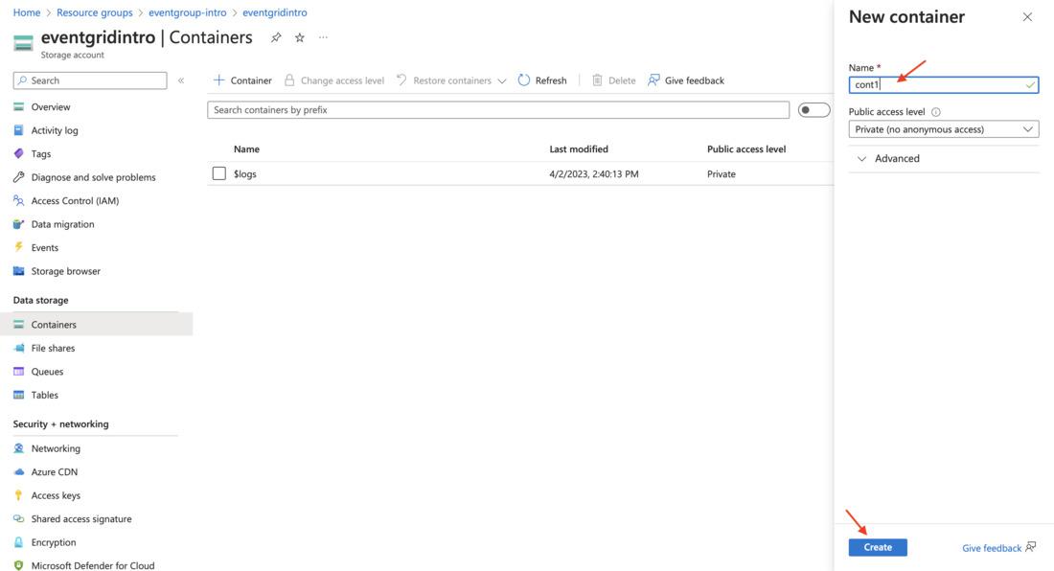The image size is (1054, 571).
Task: Click the '4/2/2023, 2:40:13 PM' cell
Action: pos(593,174)
